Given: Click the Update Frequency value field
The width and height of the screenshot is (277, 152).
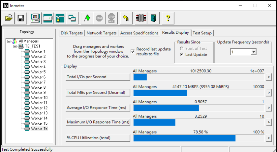Looking at the screenshot, I should [241, 52].
